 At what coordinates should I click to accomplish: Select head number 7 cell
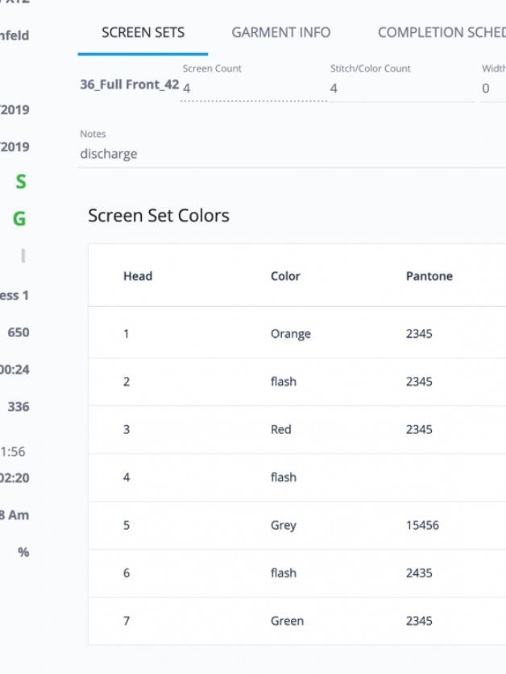tap(126, 621)
